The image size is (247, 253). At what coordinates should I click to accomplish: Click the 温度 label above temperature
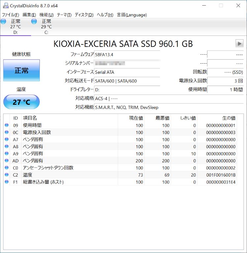21,89
